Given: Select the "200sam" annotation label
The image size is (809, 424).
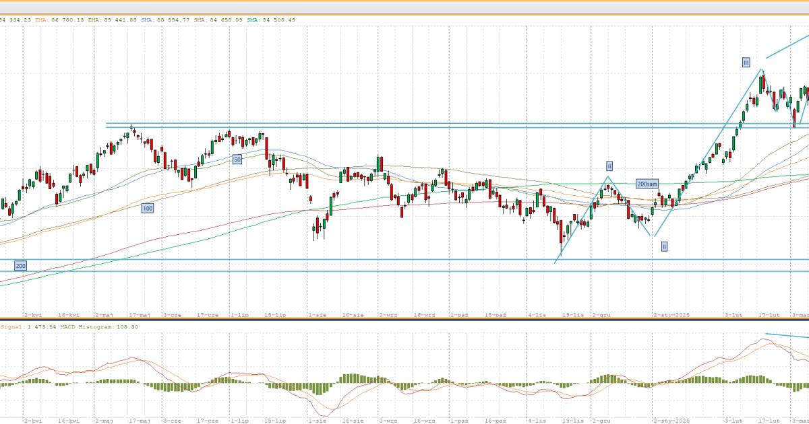Looking at the screenshot, I should (x=647, y=184).
